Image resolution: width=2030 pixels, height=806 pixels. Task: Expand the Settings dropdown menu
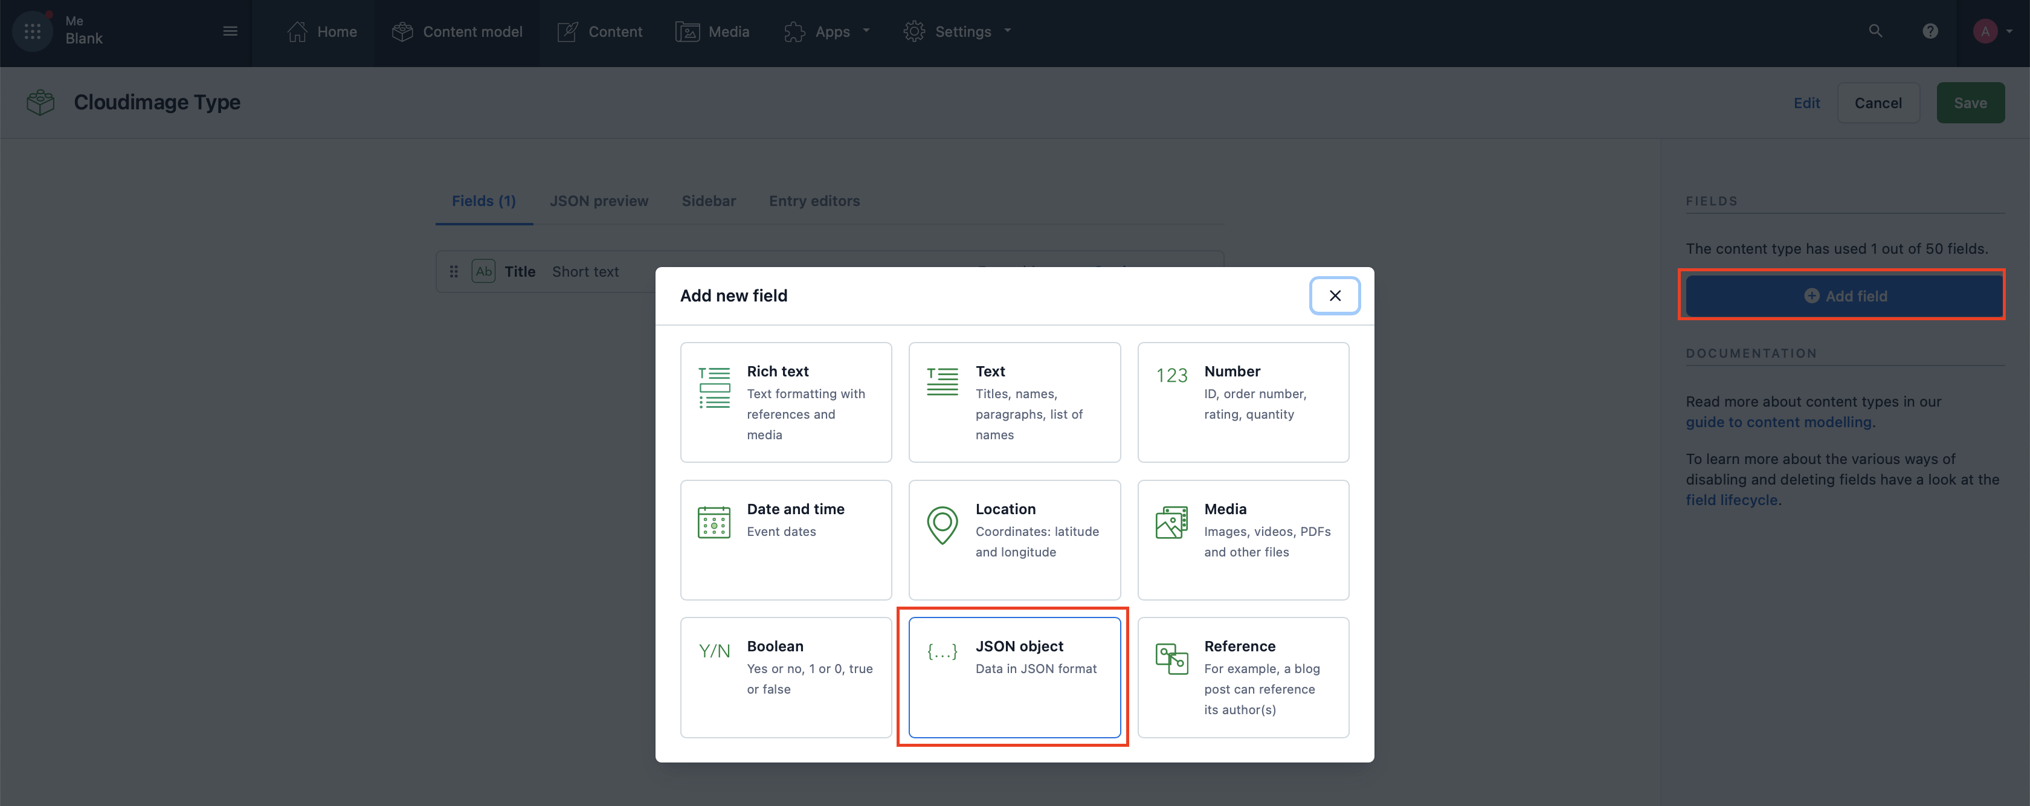958,31
